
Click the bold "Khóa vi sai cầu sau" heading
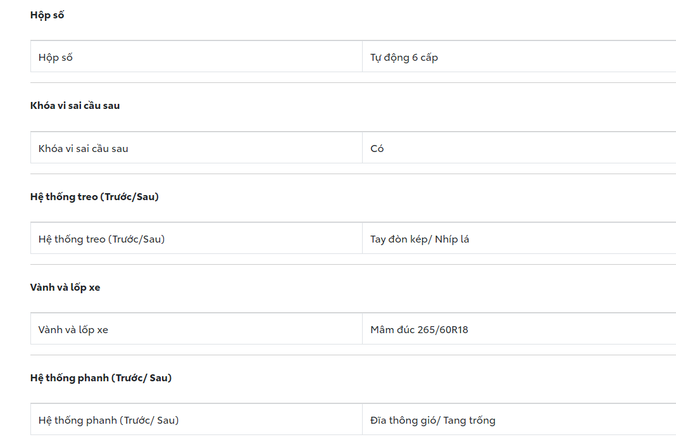coord(75,106)
